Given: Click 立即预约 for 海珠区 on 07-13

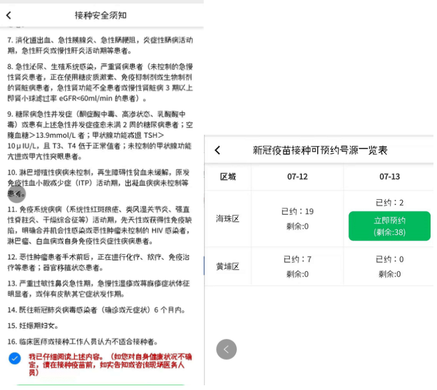Looking at the screenshot, I should click(x=389, y=226).
